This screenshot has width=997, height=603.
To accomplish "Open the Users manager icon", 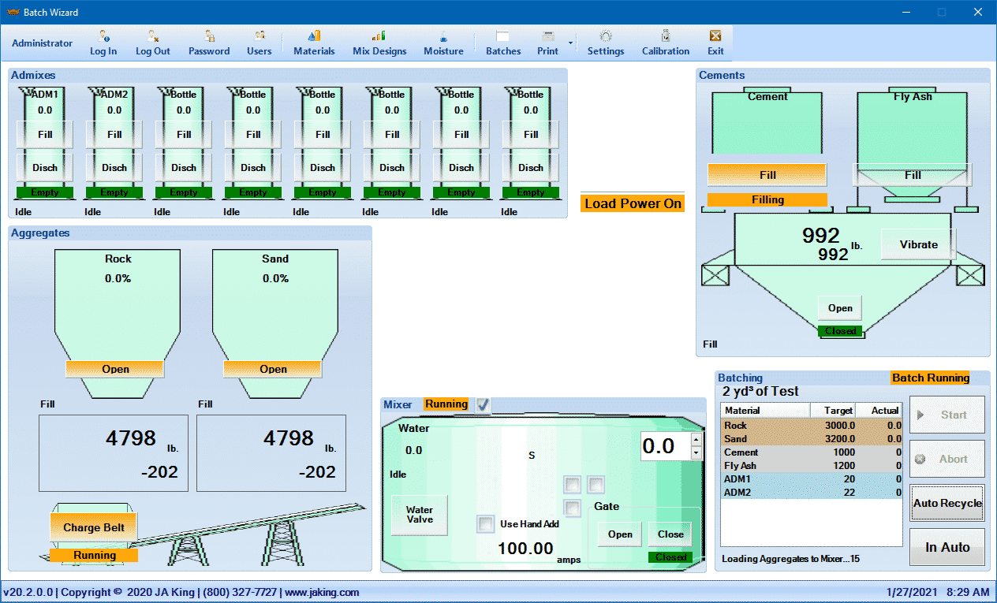I will point(260,43).
